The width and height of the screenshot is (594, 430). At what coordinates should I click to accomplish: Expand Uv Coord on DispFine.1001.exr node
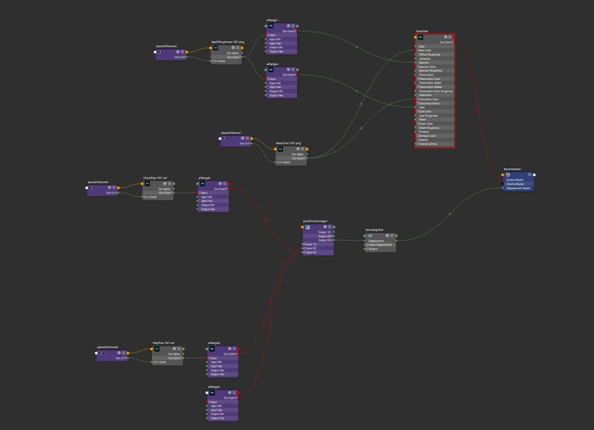coord(154,362)
